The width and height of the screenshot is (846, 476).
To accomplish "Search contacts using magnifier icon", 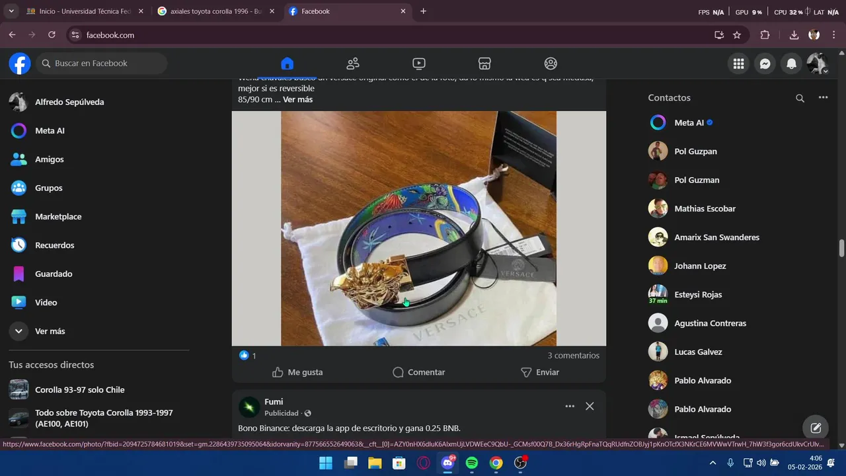I will click(x=800, y=98).
